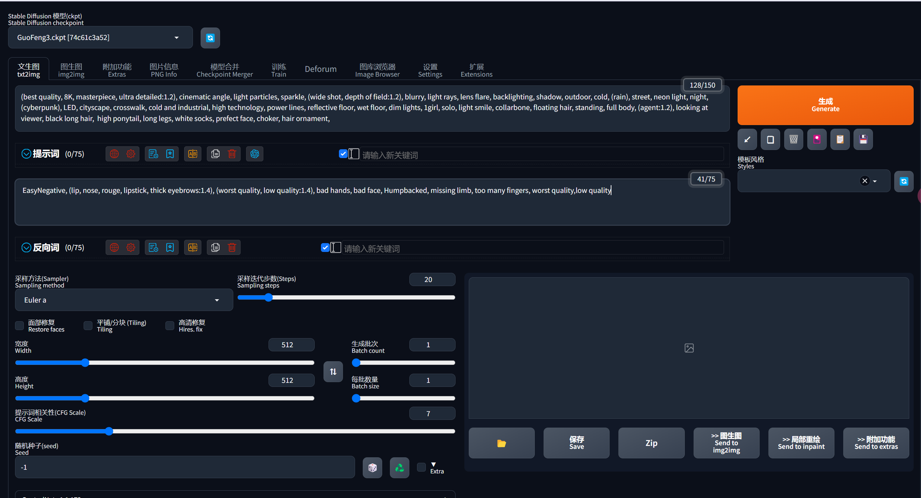921x498 pixels.
Task: Show extra networks with pink card icon
Action: click(x=817, y=139)
